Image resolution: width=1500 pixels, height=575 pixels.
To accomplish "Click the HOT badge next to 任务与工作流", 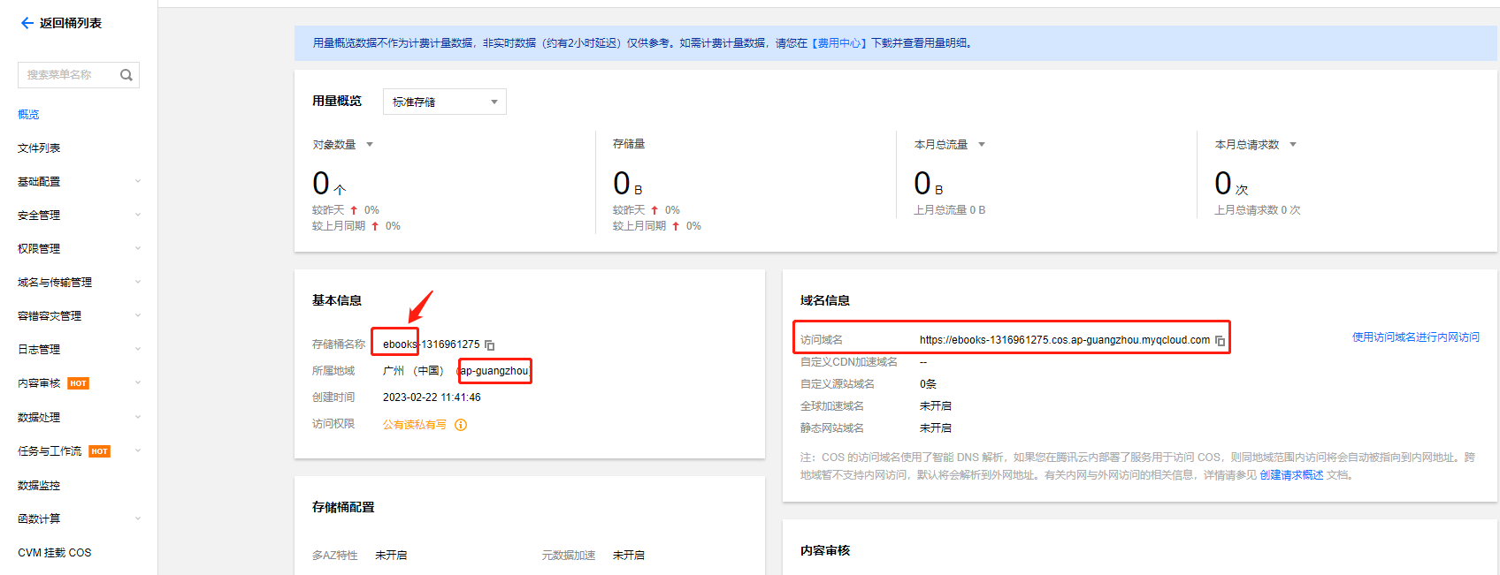I will point(100,451).
